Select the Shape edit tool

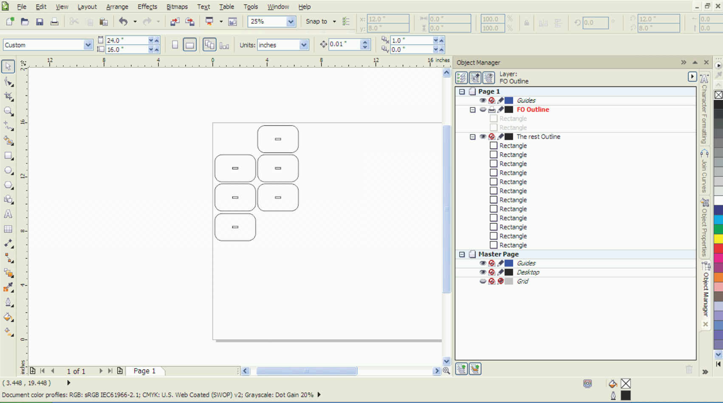tap(8, 81)
